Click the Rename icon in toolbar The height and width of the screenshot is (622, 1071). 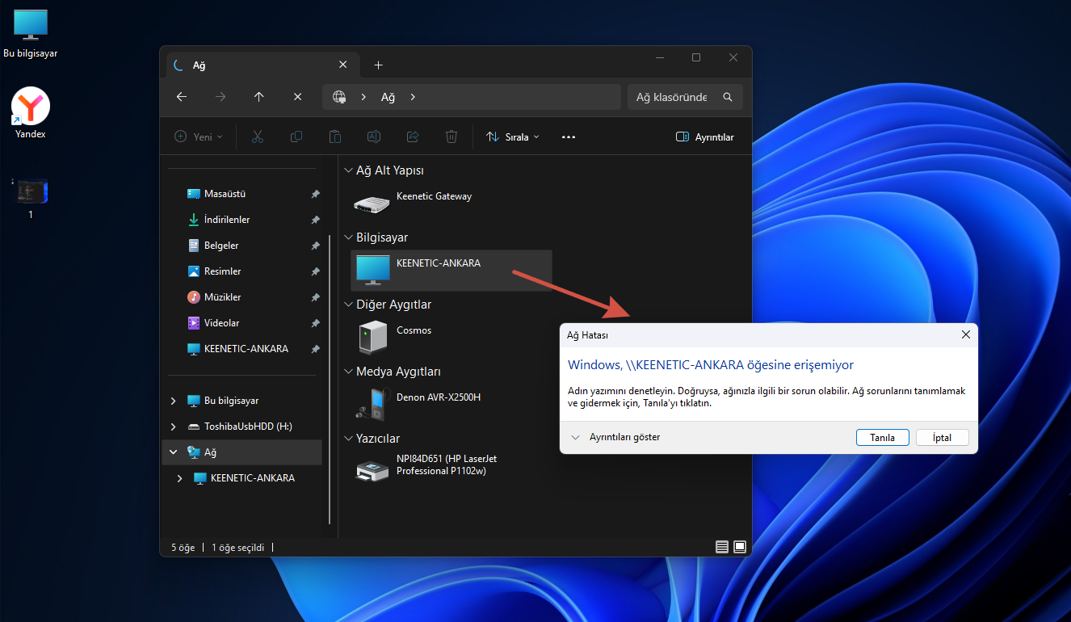tap(374, 137)
